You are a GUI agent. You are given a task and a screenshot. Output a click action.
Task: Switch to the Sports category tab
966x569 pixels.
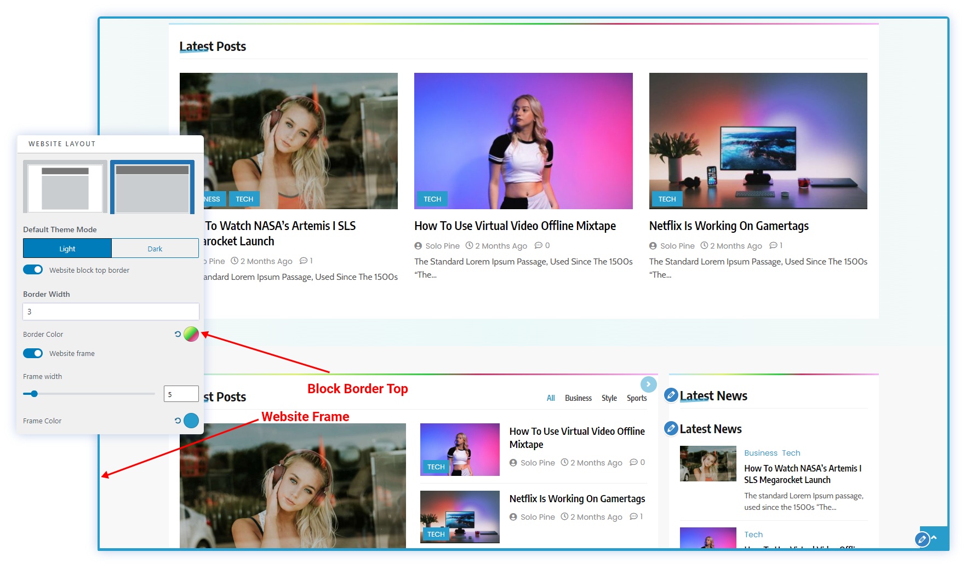point(637,398)
